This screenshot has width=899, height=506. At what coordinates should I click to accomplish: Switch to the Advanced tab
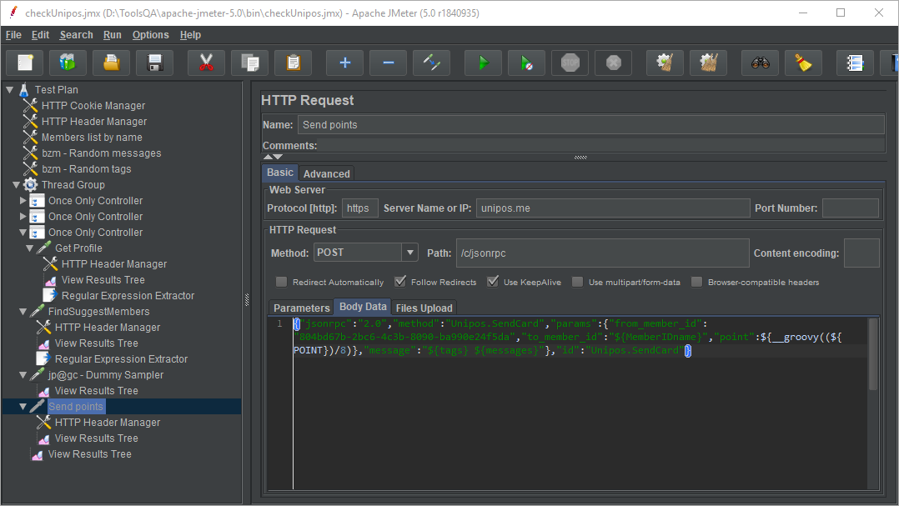coord(326,173)
